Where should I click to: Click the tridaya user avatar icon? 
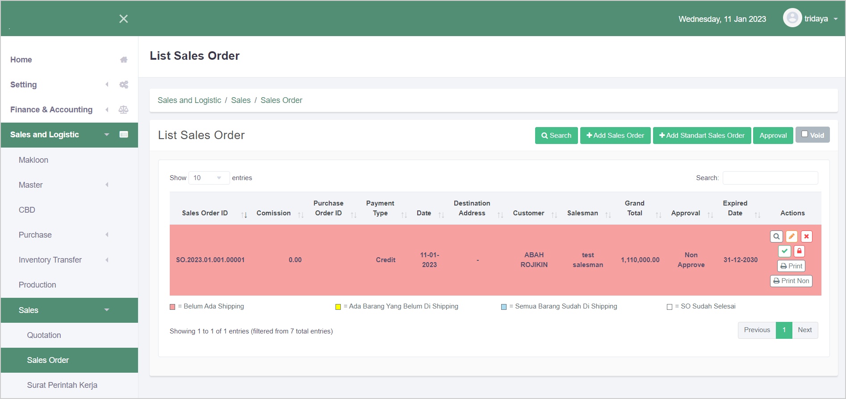(792, 18)
